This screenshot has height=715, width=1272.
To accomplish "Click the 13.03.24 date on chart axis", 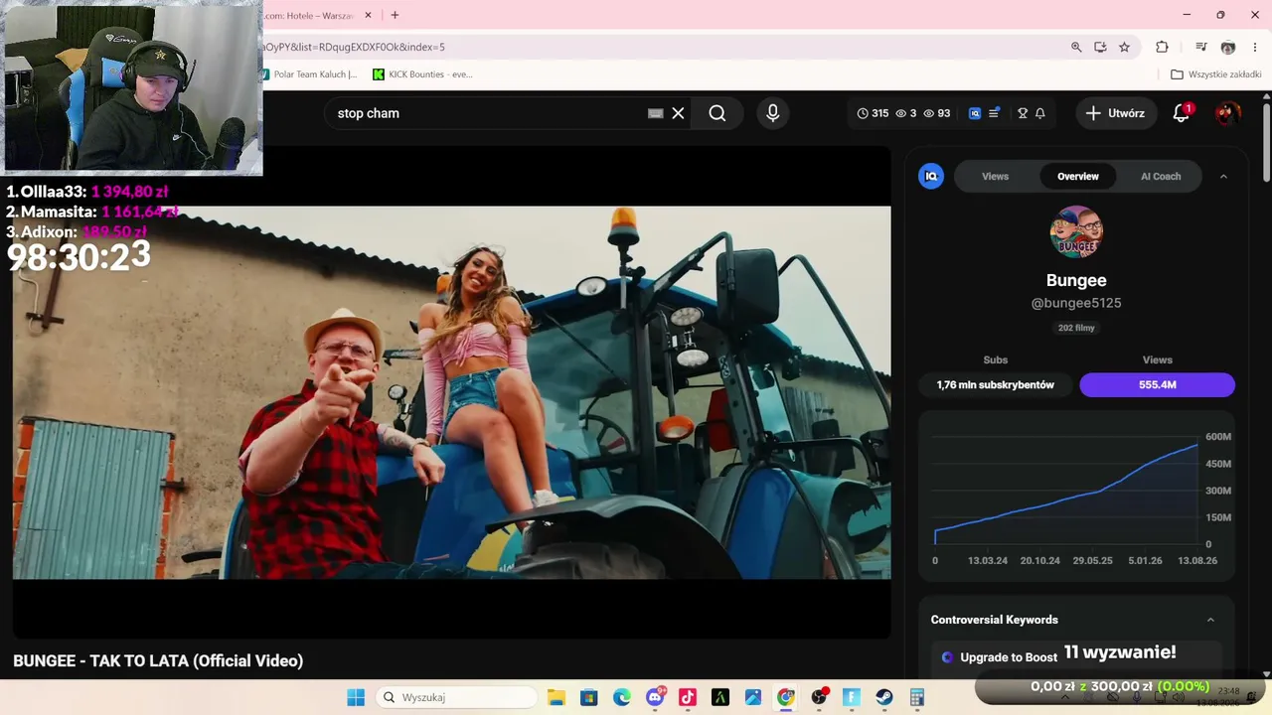I will click(x=988, y=560).
